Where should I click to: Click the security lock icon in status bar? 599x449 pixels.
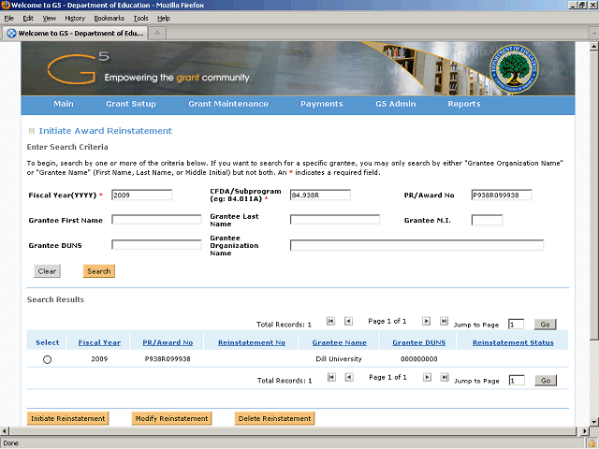pos(592,443)
